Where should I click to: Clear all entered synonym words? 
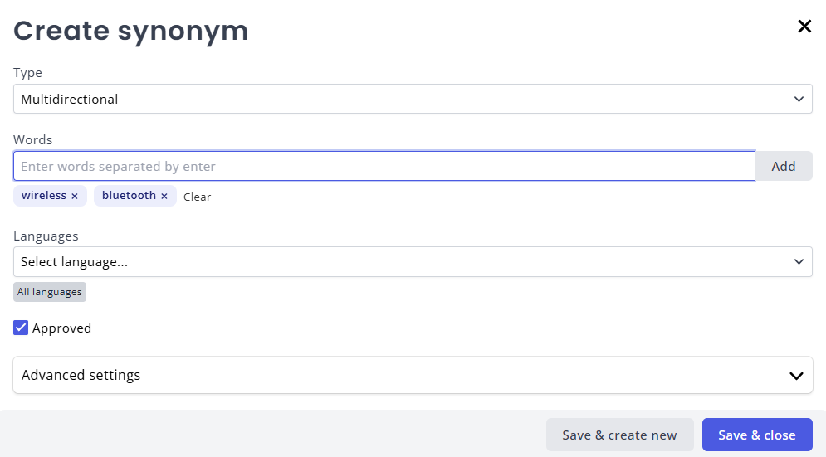coord(197,197)
